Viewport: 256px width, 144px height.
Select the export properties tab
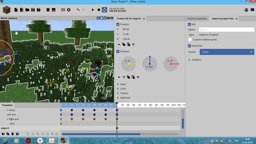click(222, 19)
